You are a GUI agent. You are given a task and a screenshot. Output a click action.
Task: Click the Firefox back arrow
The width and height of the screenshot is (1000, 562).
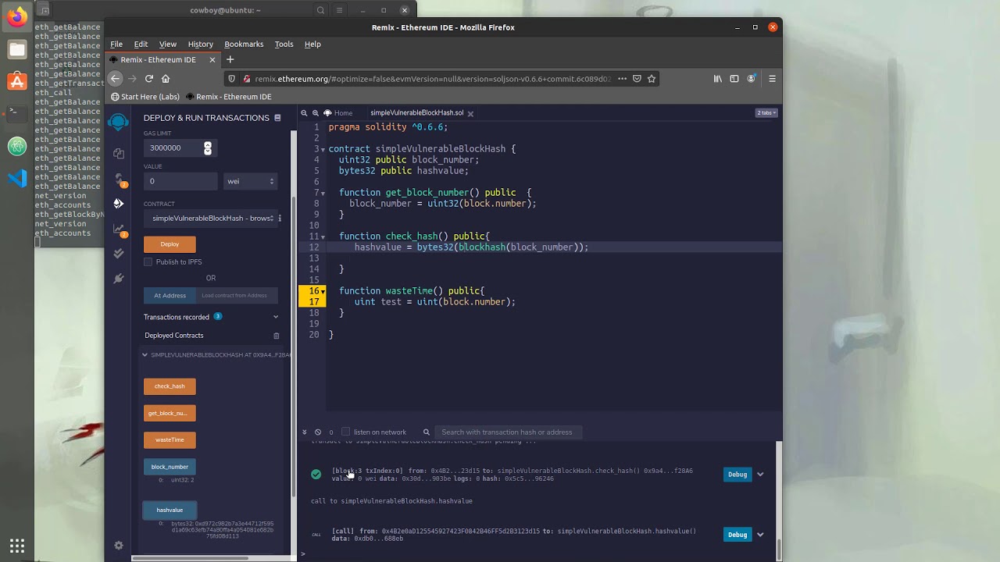point(116,78)
